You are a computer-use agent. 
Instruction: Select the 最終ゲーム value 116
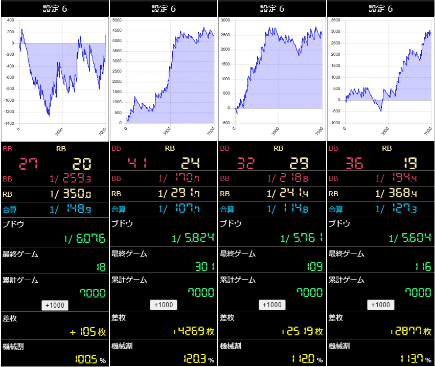[x=423, y=267]
